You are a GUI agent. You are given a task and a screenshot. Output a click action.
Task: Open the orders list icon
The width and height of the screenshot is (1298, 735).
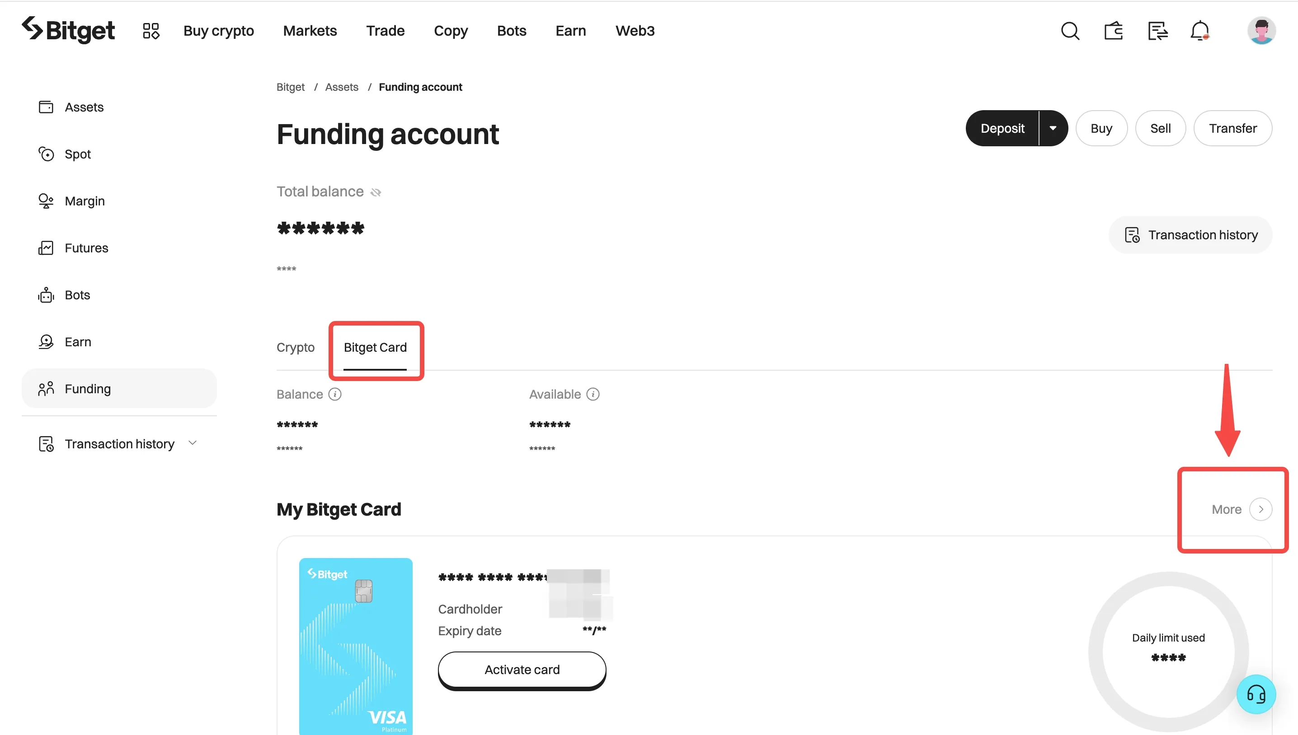point(1157,31)
